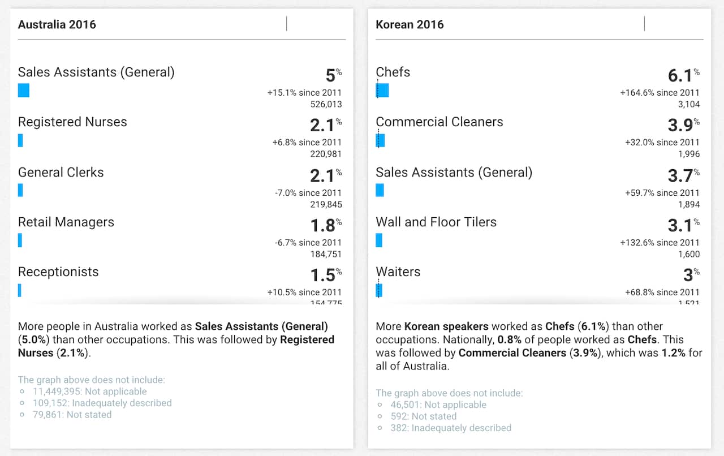Viewport: 724px width, 456px height.
Task: Select the Registered Nurses bar
Action: [x=20, y=140]
